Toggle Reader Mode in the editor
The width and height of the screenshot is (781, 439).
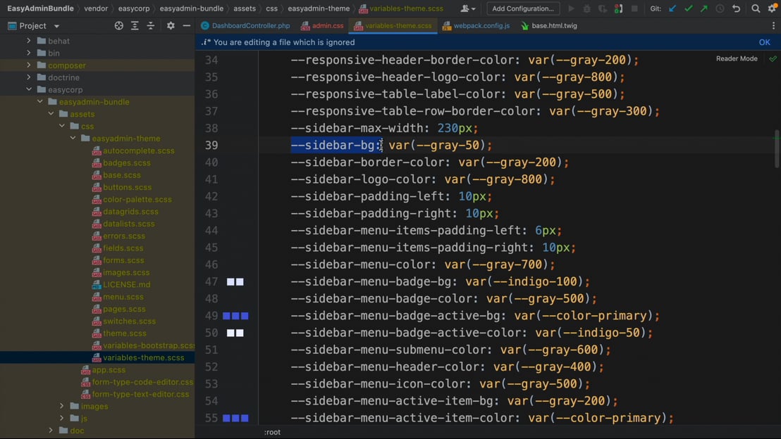[x=737, y=58]
